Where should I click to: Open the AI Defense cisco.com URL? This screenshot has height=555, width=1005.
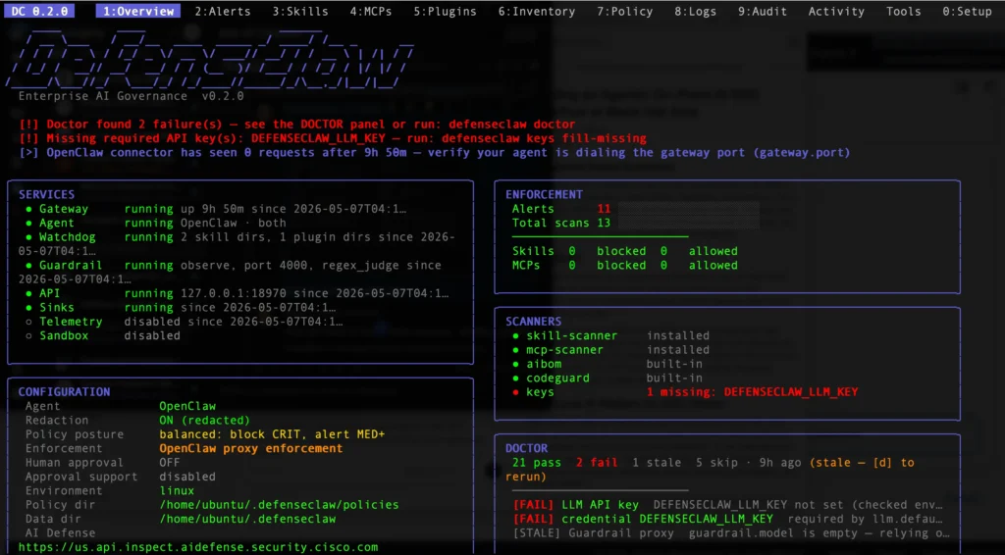click(x=198, y=547)
